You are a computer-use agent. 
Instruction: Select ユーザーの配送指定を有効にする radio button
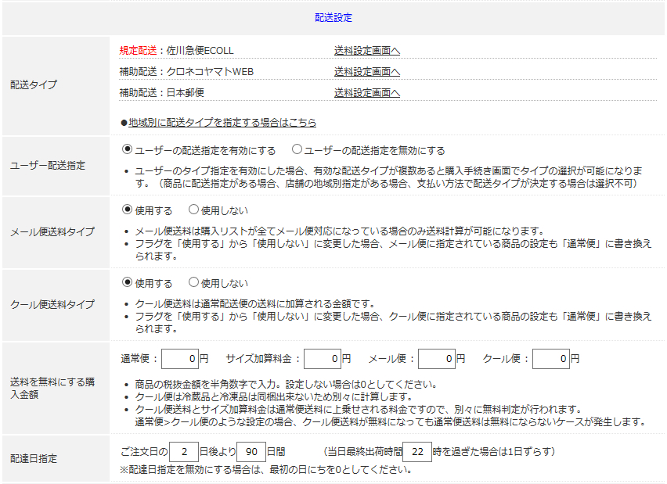(127, 149)
